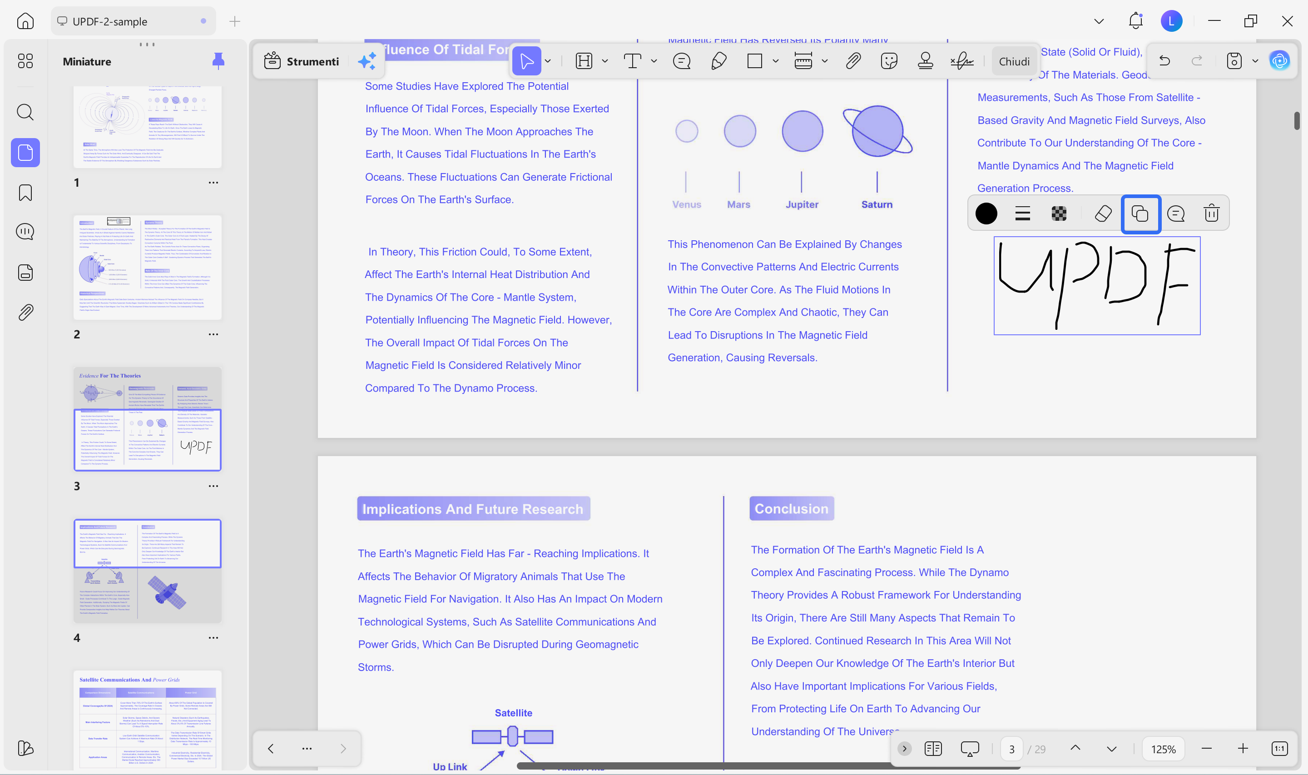
Task: Open the 125% zoom level dropdown
Action: 1164,750
